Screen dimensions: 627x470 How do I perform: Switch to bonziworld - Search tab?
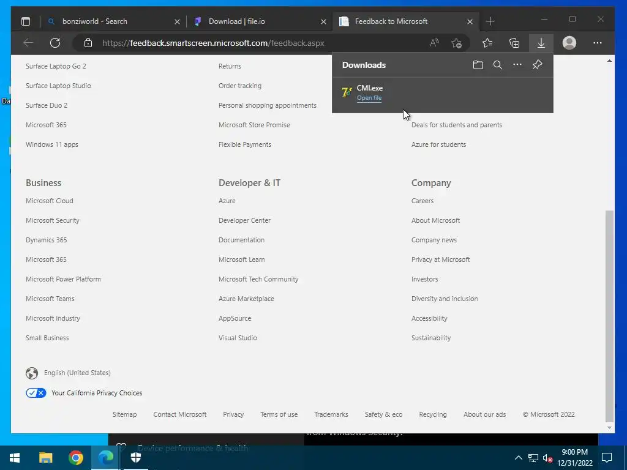(x=113, y=21)
